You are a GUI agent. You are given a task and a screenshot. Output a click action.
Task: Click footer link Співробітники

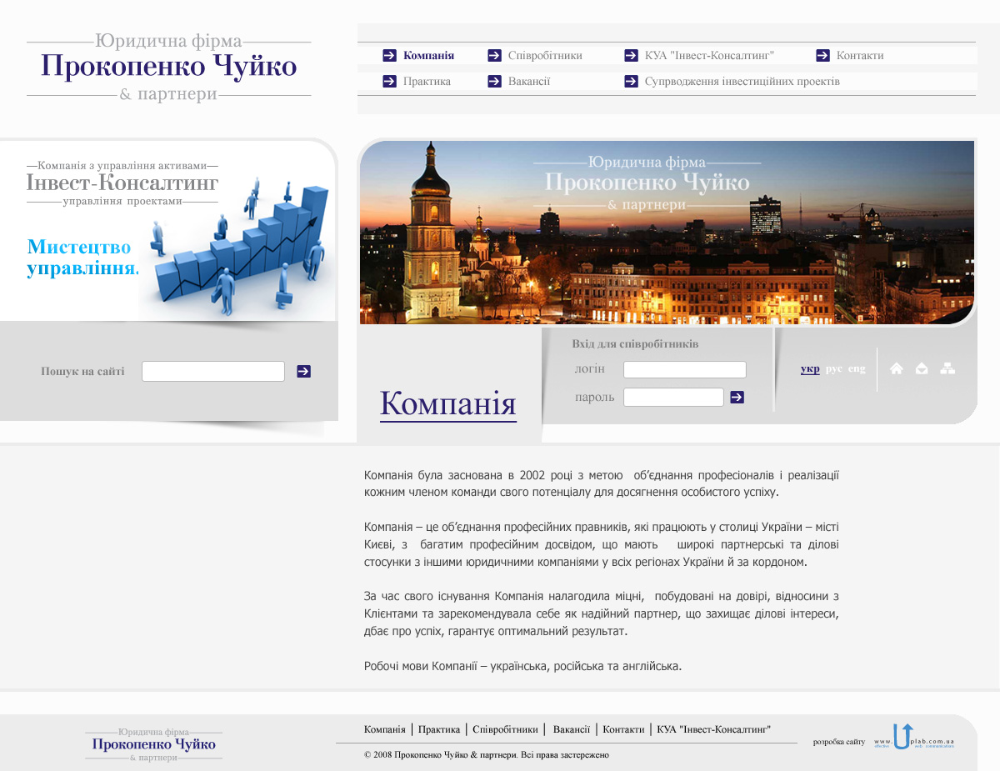click(x=505, y=729)
